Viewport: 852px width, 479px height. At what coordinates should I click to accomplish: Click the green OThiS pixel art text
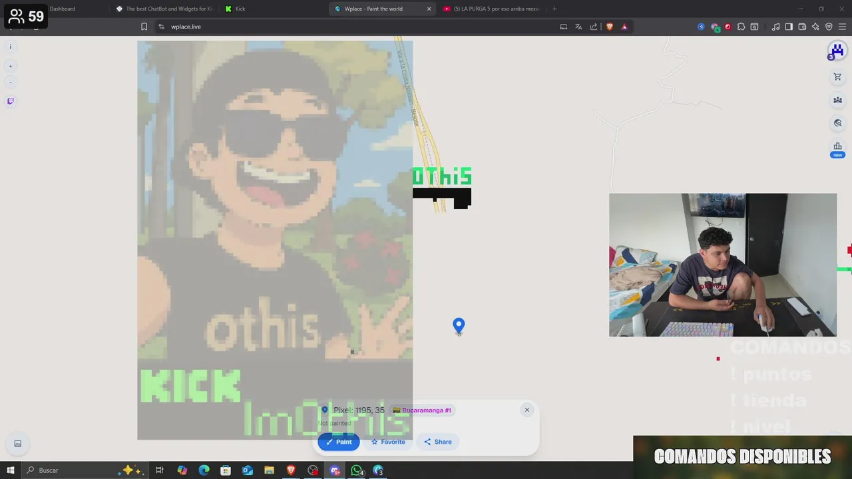442,176
